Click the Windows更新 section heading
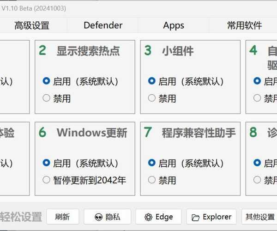Screen dimensions: 277x231 tap(91, 133)
